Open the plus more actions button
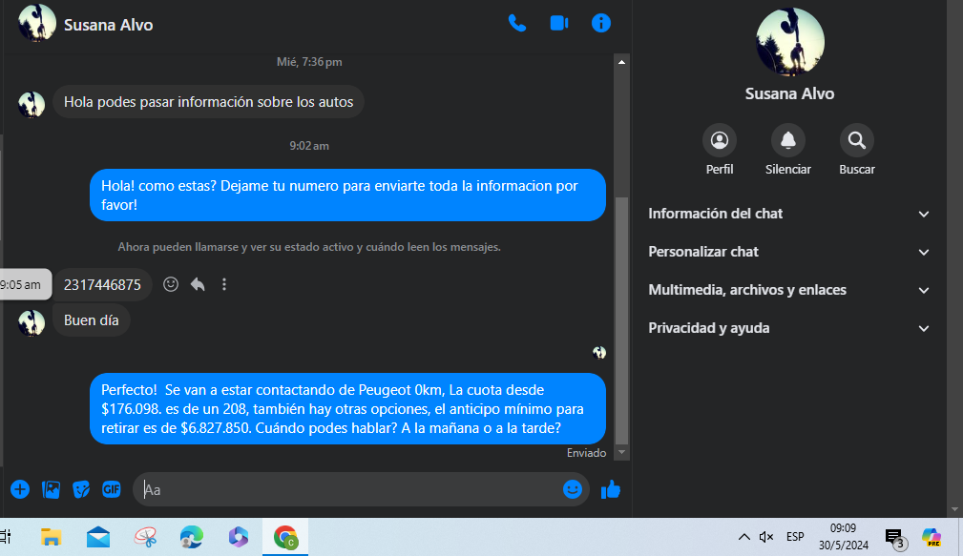Screen dimensions: 963x556 pyautogui.click(x=20, y=489)
